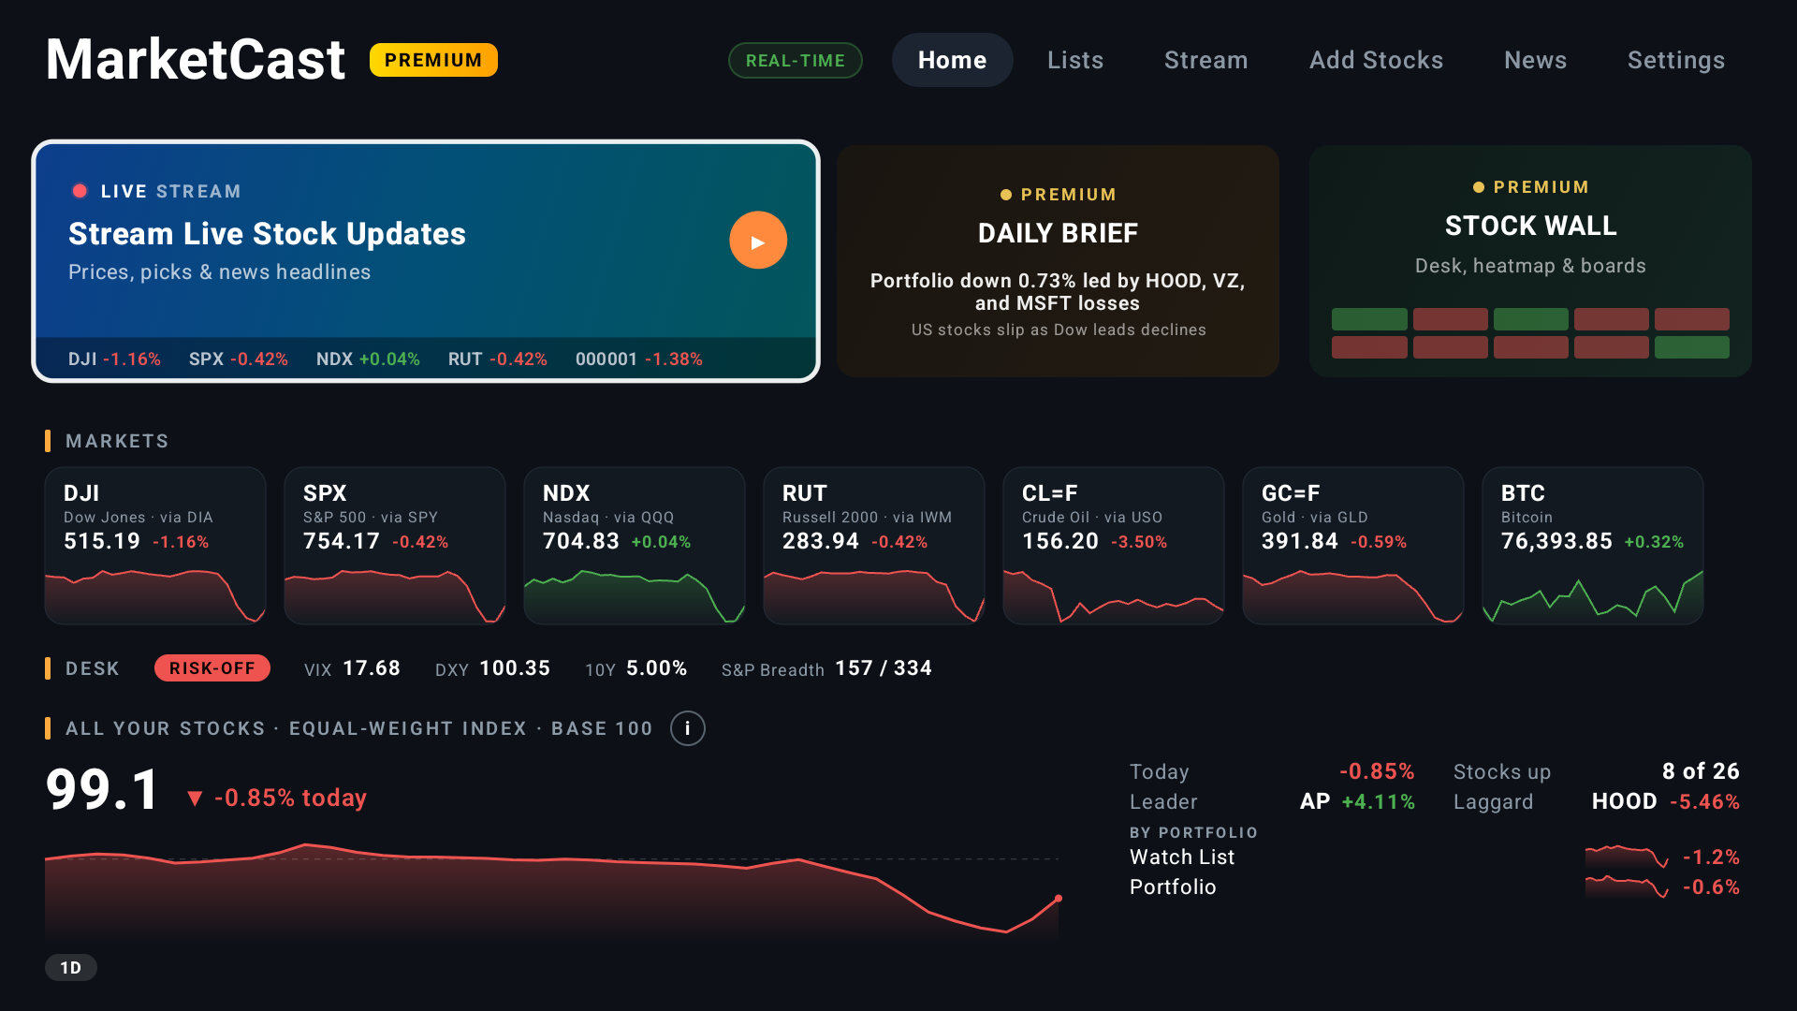Image resolution: width=1797 pixels, height=1011 pixels.
Task: Select the Watch List portfolio row
Action: [x=1434, y=857]
